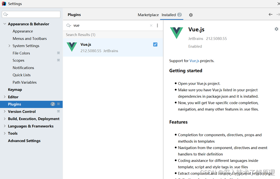The width and height of the screenshot is (280, 179).
Task: Click the plugin search magnifier icon
Action: point(69,26)
